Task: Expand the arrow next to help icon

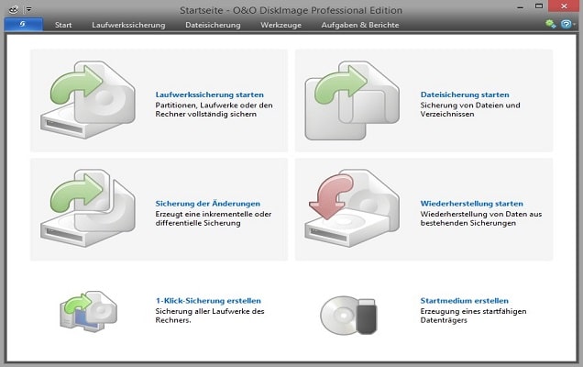Action: click(575, 25)
